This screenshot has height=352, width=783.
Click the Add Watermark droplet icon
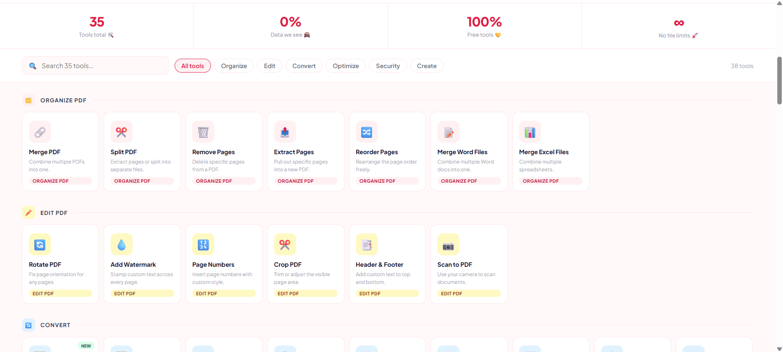pyautogui.click(x=122, y=244)
